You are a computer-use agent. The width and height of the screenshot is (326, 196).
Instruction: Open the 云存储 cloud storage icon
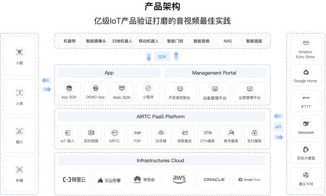tap(161, 133)
